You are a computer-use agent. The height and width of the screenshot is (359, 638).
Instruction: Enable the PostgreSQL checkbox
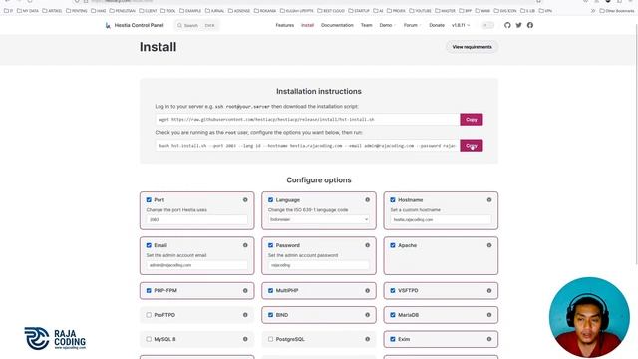[x=270, y=339]
